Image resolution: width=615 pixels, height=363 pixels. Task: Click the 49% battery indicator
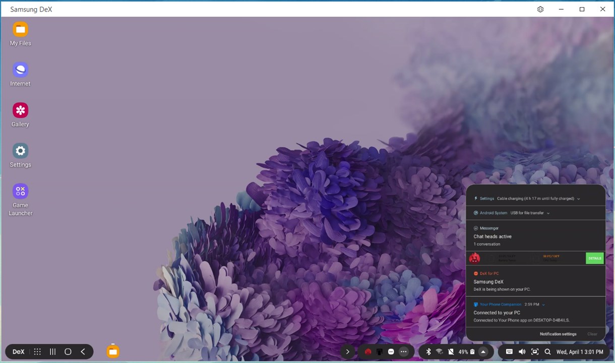pyautogui.click(x=466, y=352)
